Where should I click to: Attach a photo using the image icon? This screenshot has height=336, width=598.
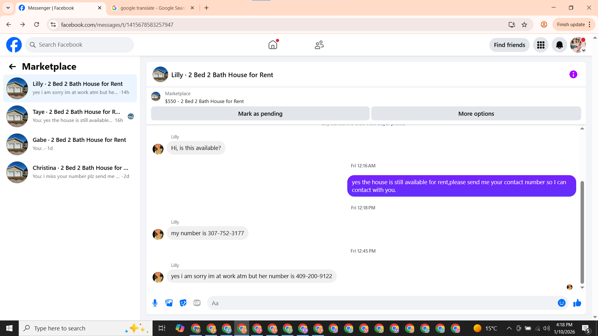[x=169, y=303]
